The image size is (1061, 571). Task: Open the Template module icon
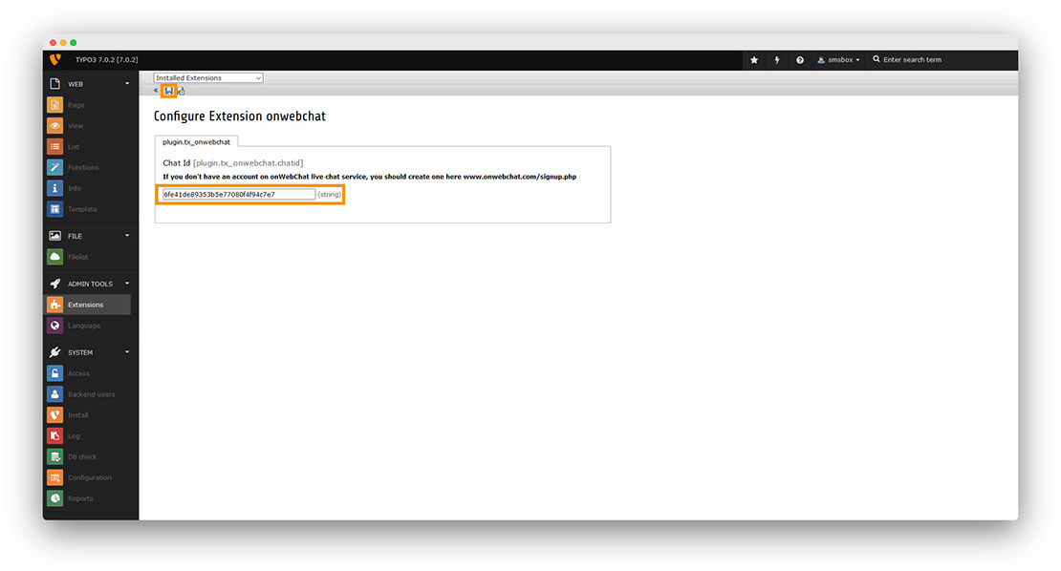point(55,208)
